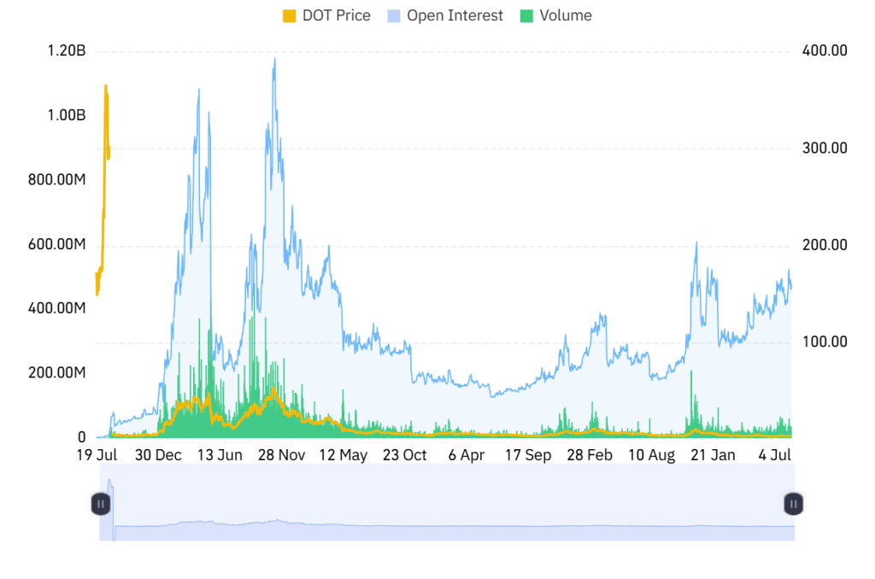Click the 200.00 right axis value
This screenshot has width=875, height=579.
click(825, 245)
